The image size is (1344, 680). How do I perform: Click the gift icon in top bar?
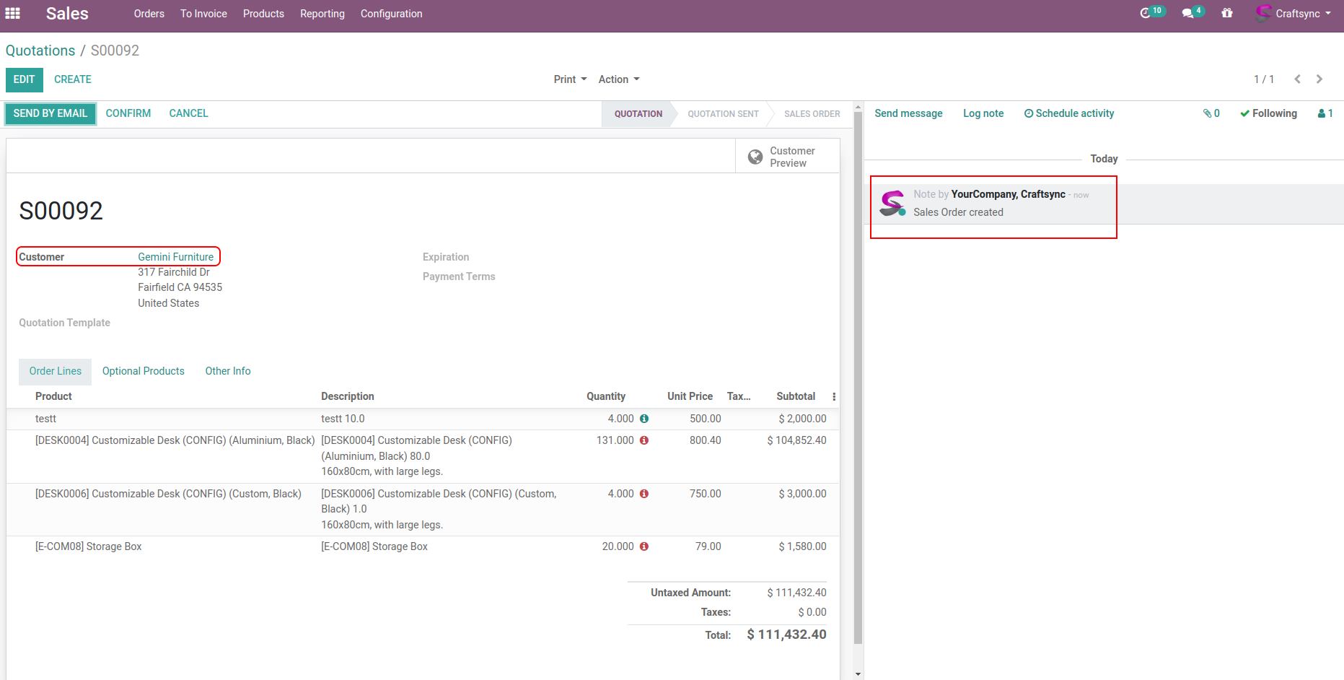pos(1227,13)
